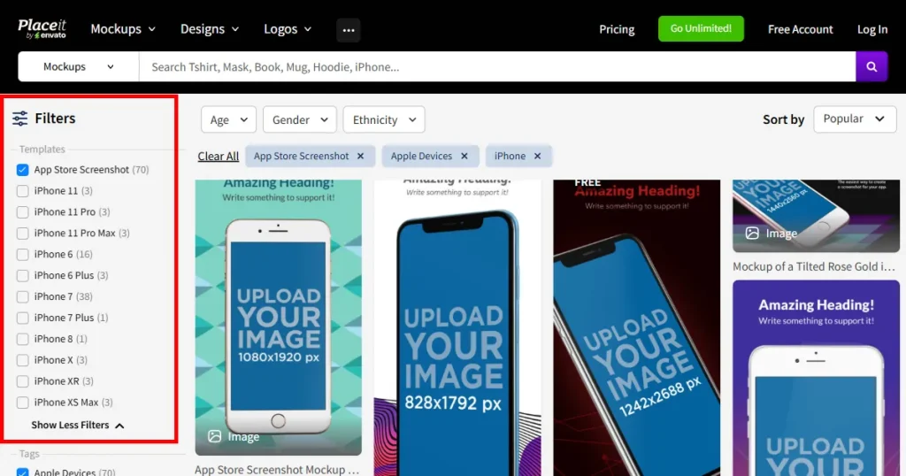The width and height of the screenshot is (906, 476).
Task: Open the teal 1080x1920 iPhone mockup
Action: [x=279, y=317]
